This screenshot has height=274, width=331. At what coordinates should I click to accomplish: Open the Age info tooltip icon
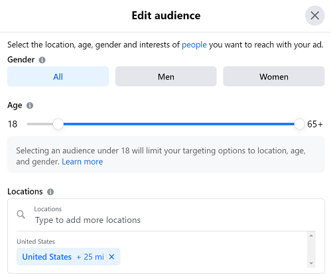30,105
